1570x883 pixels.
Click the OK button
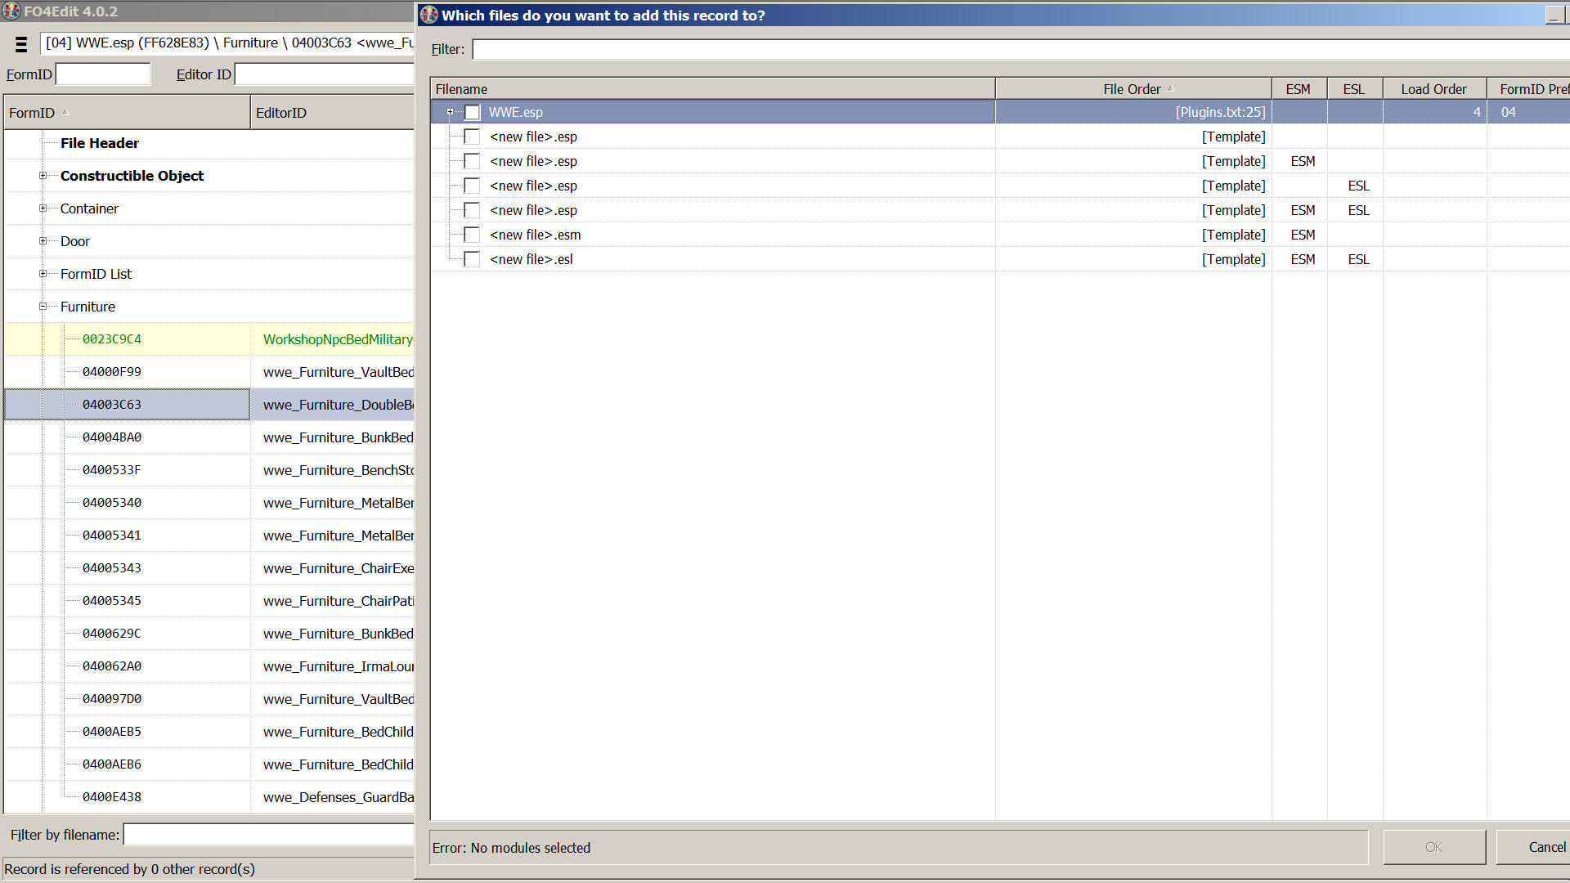pos(1433,847)
